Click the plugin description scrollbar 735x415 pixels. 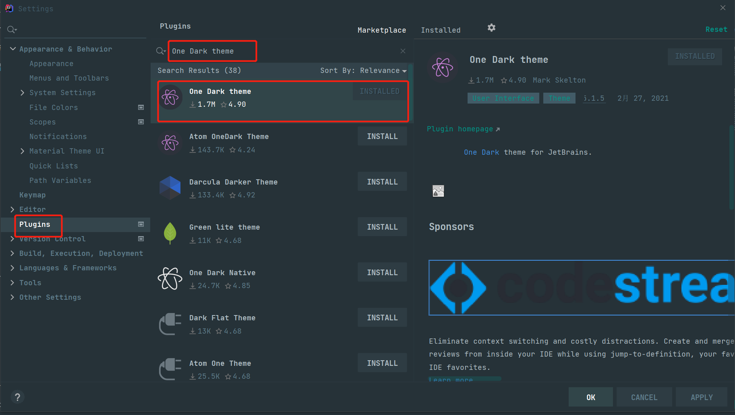coord(732,167)
